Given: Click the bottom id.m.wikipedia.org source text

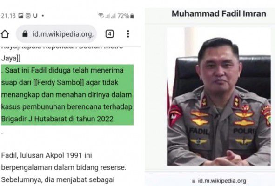Looking at the screenshot, I should click(222, 181).
